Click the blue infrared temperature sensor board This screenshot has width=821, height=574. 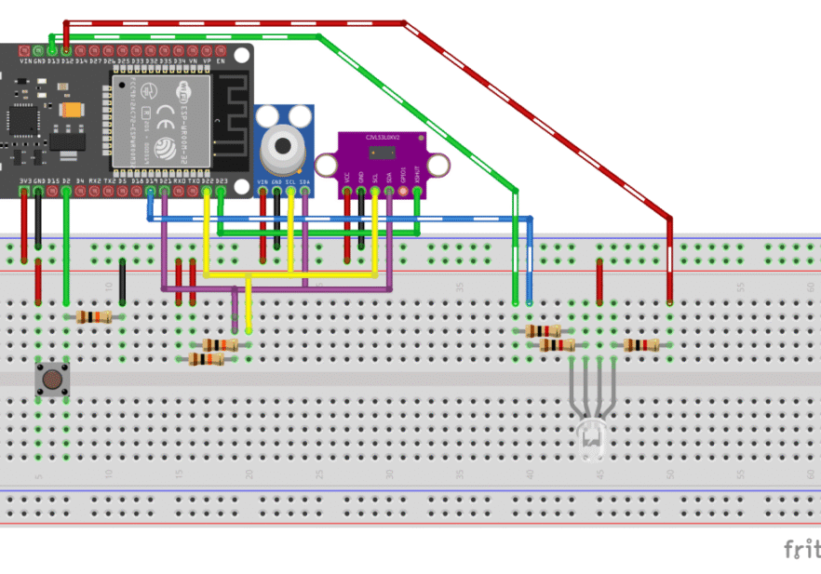tap(283, 147)
